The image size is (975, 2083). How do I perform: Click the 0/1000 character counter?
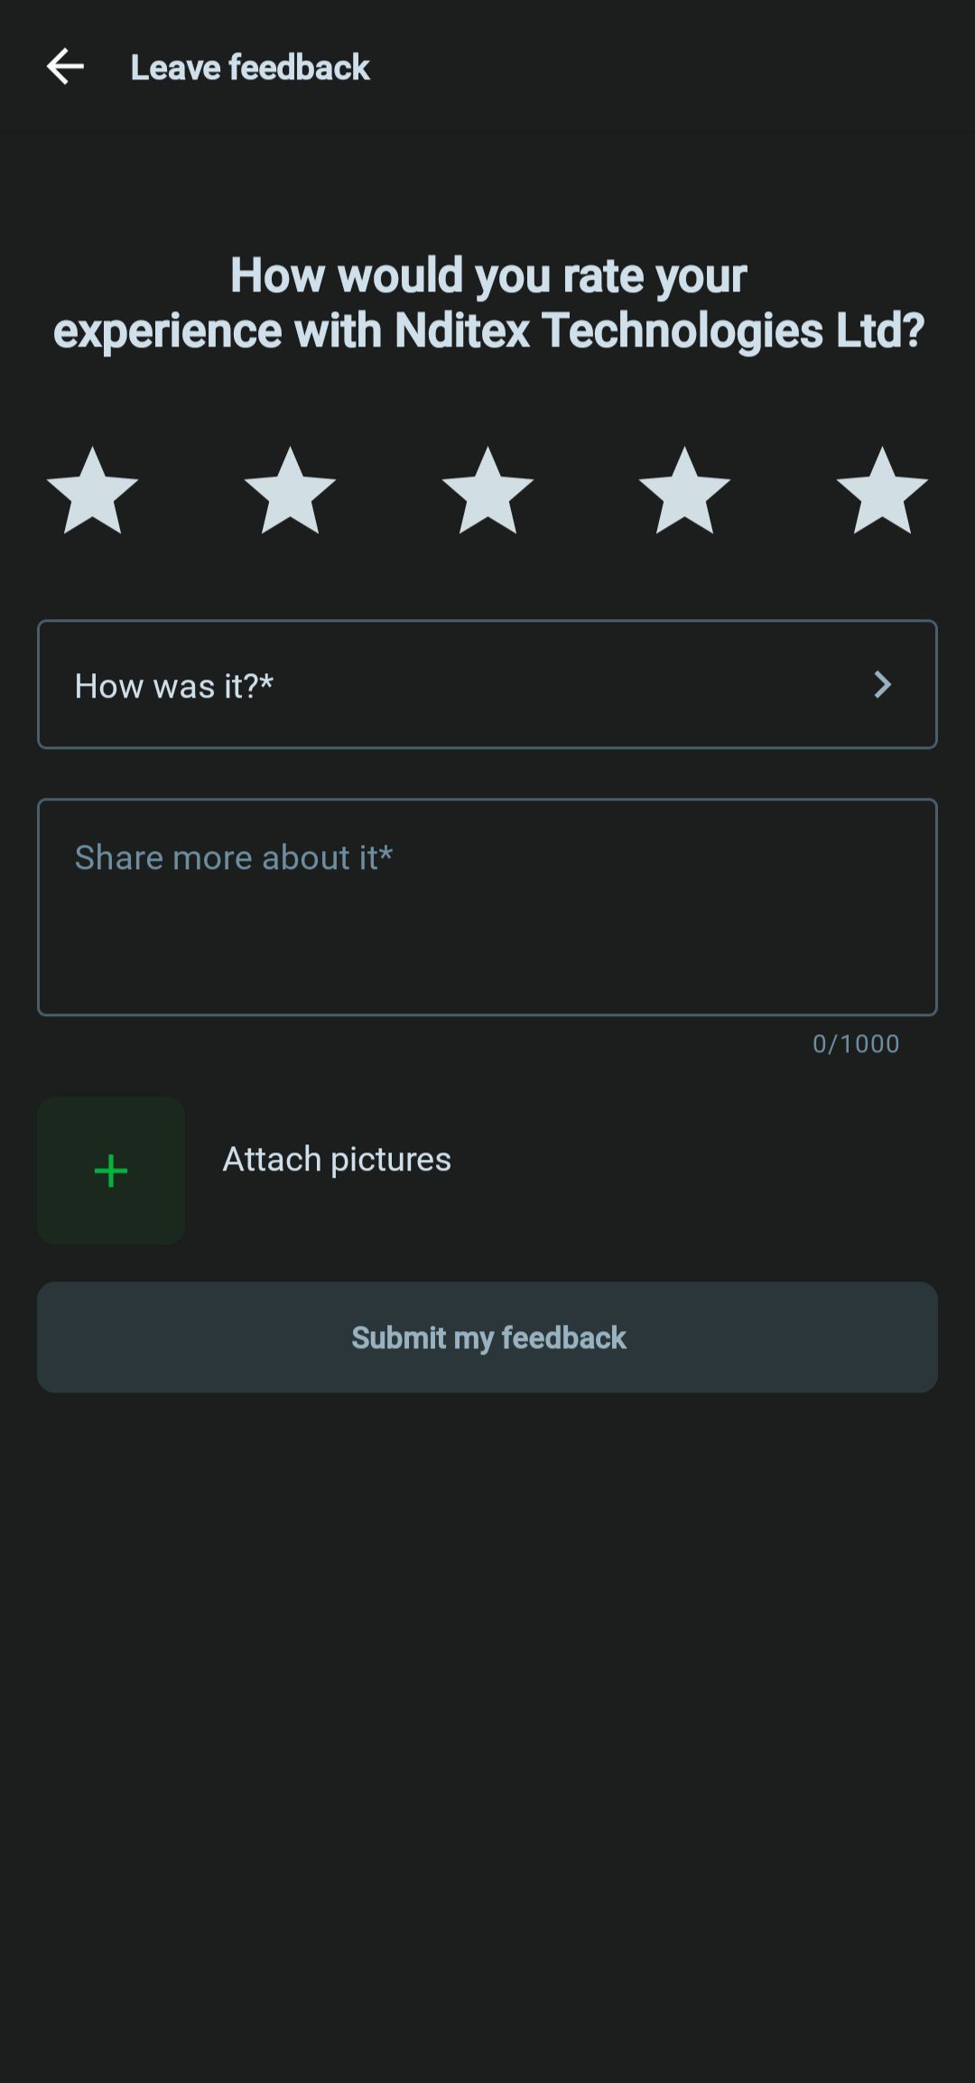coord(855,1044)
